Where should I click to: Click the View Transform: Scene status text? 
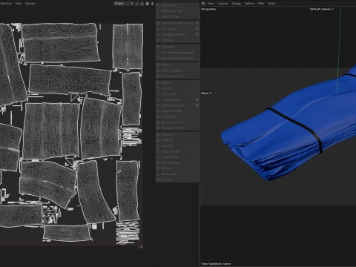216,264
